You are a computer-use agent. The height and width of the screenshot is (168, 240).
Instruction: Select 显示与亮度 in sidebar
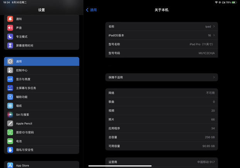(x=42, y=79)
